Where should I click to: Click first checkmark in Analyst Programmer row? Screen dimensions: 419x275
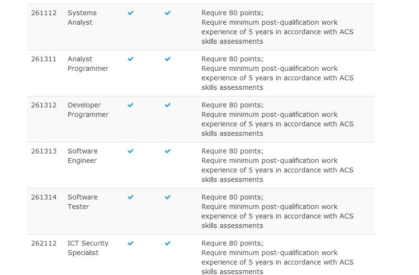[130, 59]
